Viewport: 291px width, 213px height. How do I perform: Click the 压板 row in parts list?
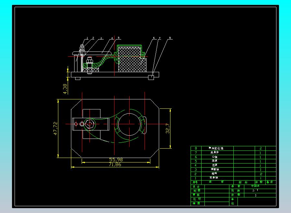point(233,165)
